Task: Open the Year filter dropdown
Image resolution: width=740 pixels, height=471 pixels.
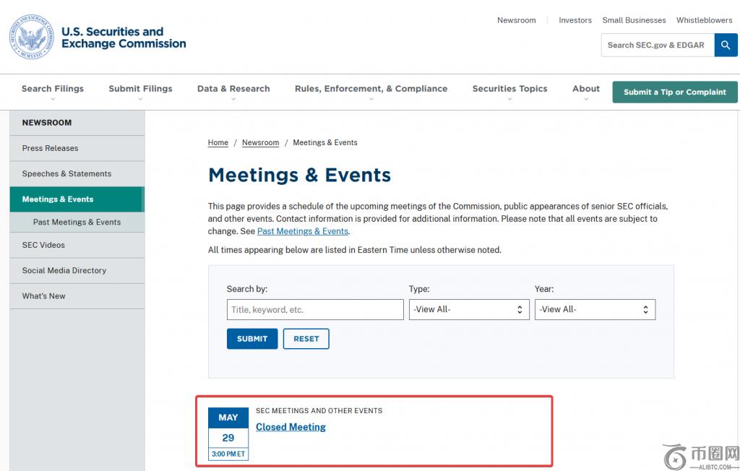Action: coord(594,309)
